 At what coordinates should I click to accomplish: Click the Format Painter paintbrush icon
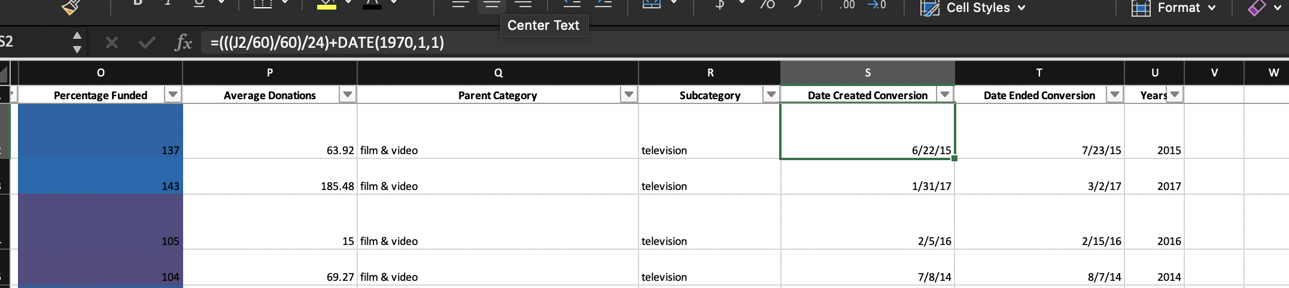click(x=71, y=6)
